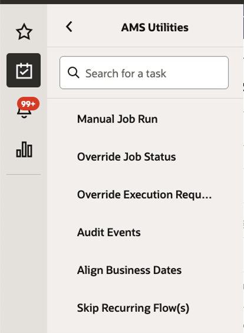Open the truncated Override Execution Requ... item
This screenshot has height=333, width=244.
(x=144, y=194)
